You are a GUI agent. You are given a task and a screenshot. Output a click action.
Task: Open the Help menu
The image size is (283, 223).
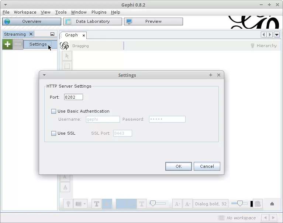[115, 12]
